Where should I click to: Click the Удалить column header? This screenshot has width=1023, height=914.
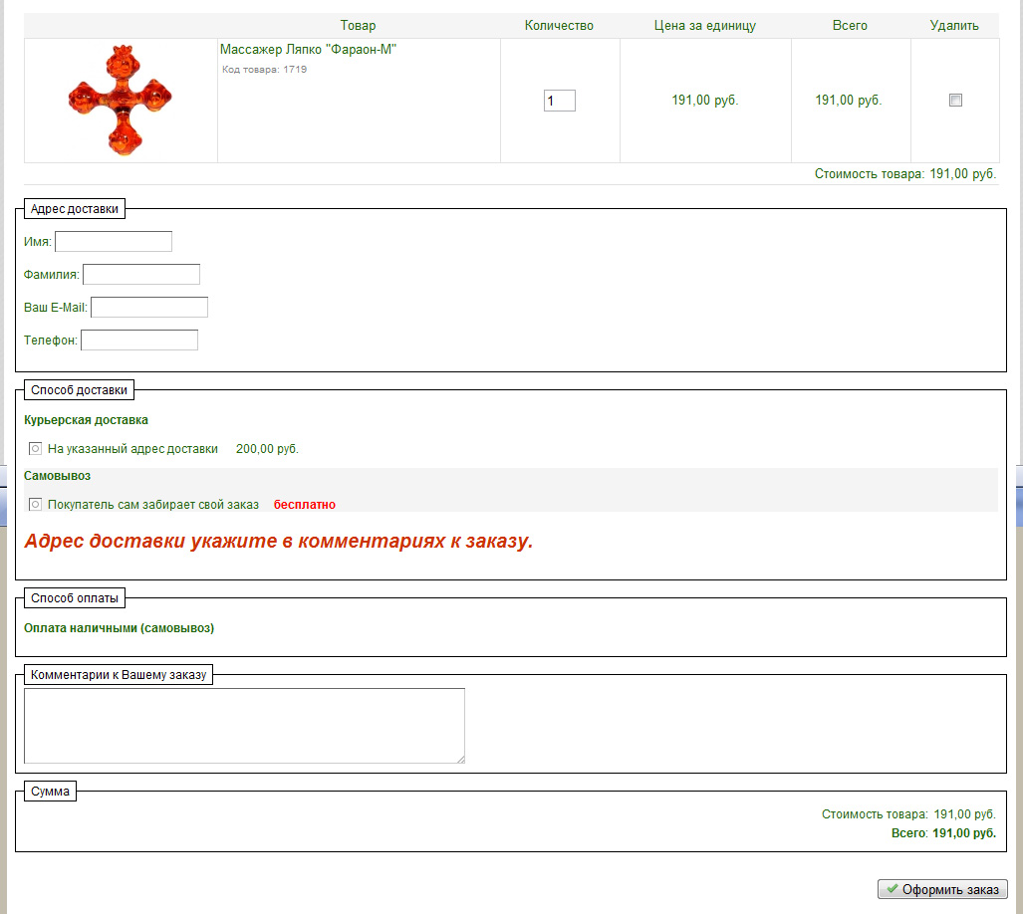[954, 26]
